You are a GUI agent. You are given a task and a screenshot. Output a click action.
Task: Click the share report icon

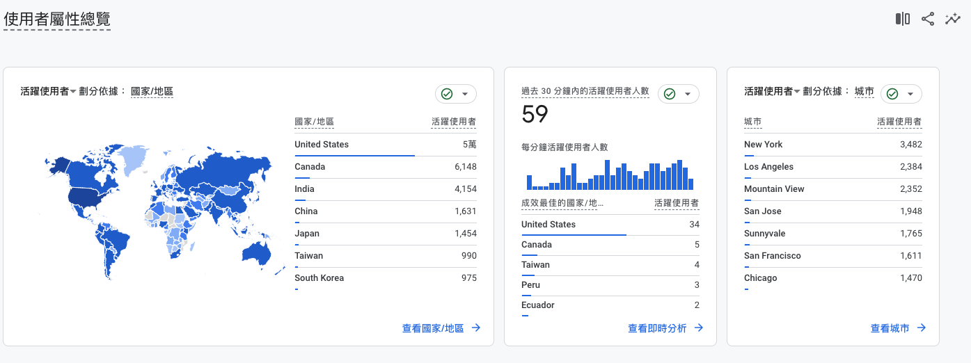click(x=927, y=19)
